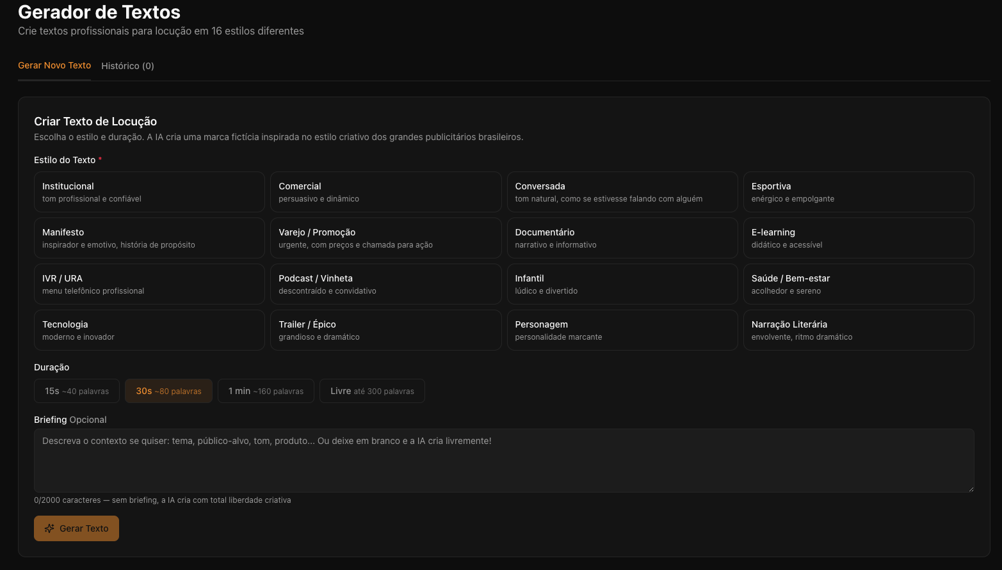The width and height of the screenshot is (1002, 570).
Task: Pick the Trailer / Épico style
Action: 385,330
